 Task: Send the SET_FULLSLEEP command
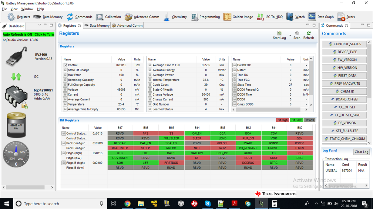(344, 131)
